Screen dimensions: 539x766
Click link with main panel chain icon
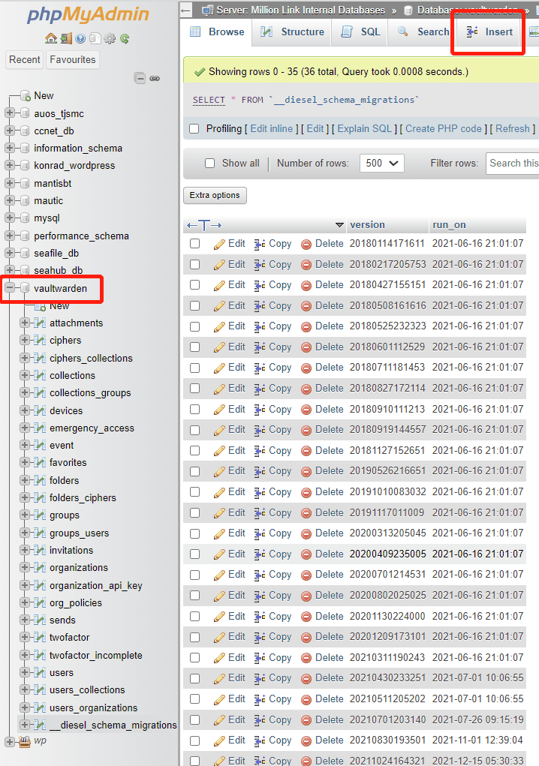(x=155, y=78)
